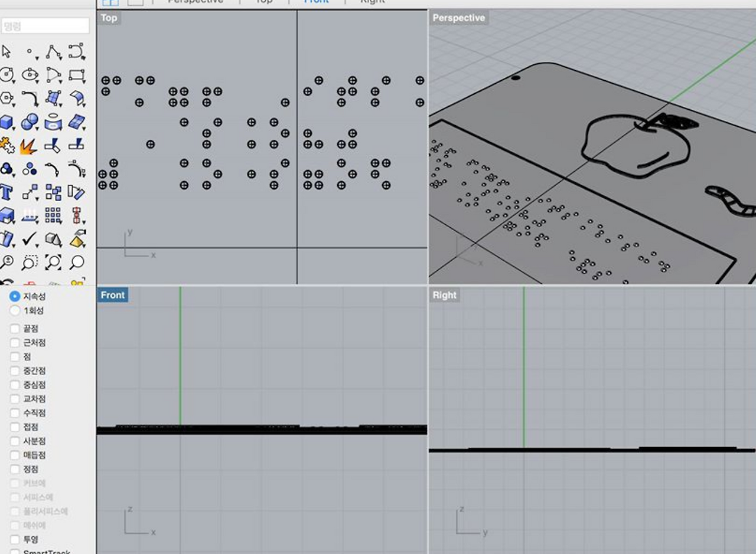Viewport: 756px width, 554px height.
Task: Choose the Ellipse tool
Action: click(30, 75)
